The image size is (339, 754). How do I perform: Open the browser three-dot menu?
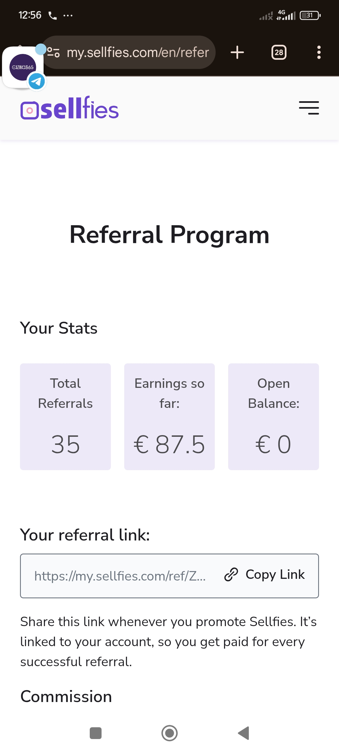pyautogui.click(x=318, y=53)
